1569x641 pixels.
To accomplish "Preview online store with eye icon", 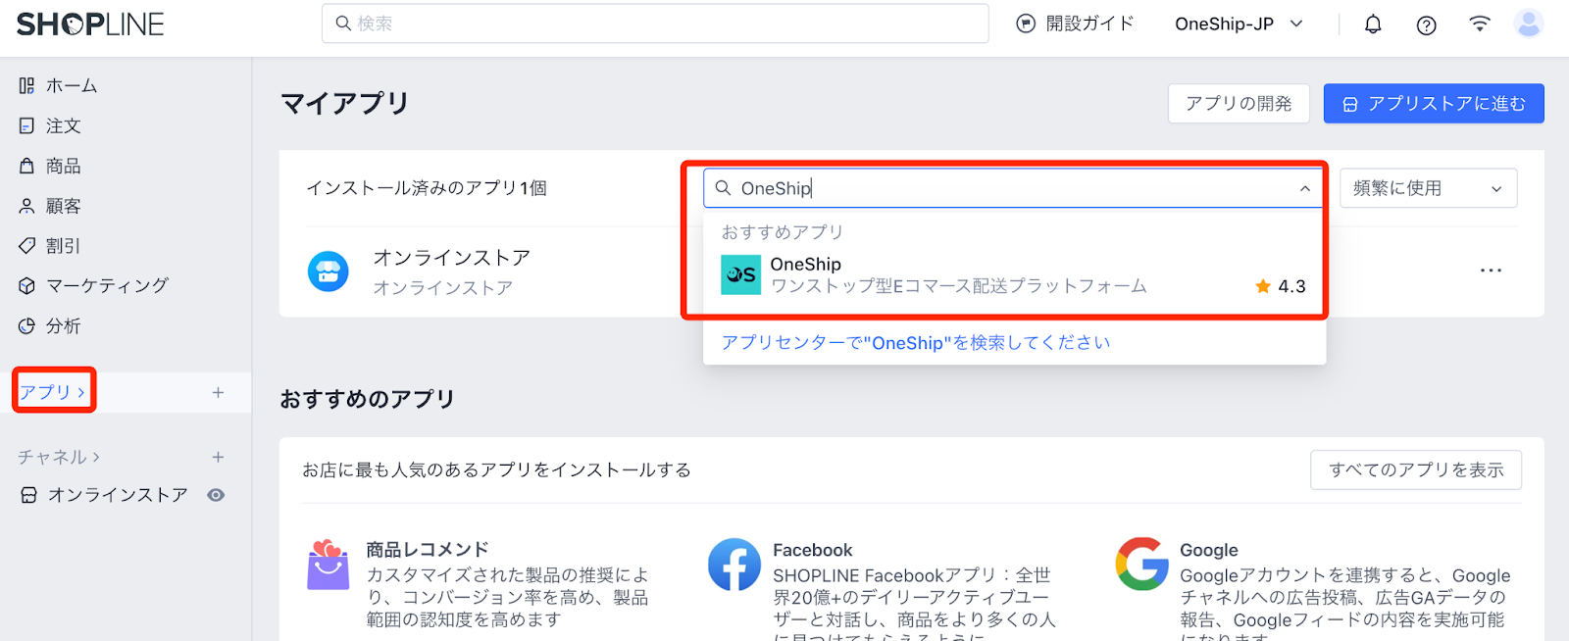I will point(216,495).
